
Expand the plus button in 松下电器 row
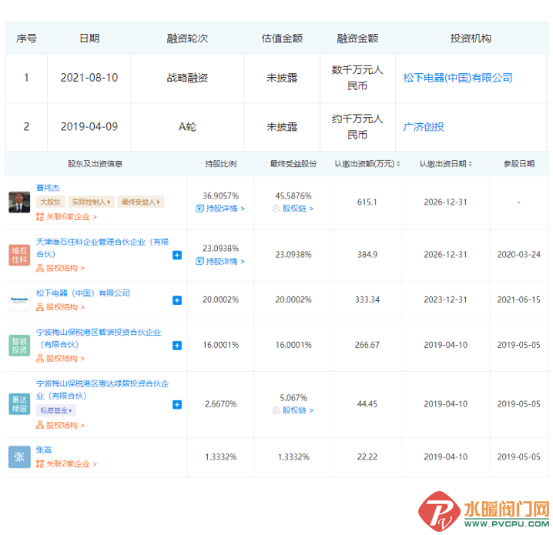[177, 300]
